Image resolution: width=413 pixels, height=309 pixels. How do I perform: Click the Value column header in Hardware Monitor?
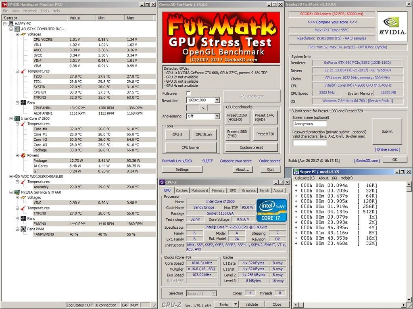click(81, 18)
